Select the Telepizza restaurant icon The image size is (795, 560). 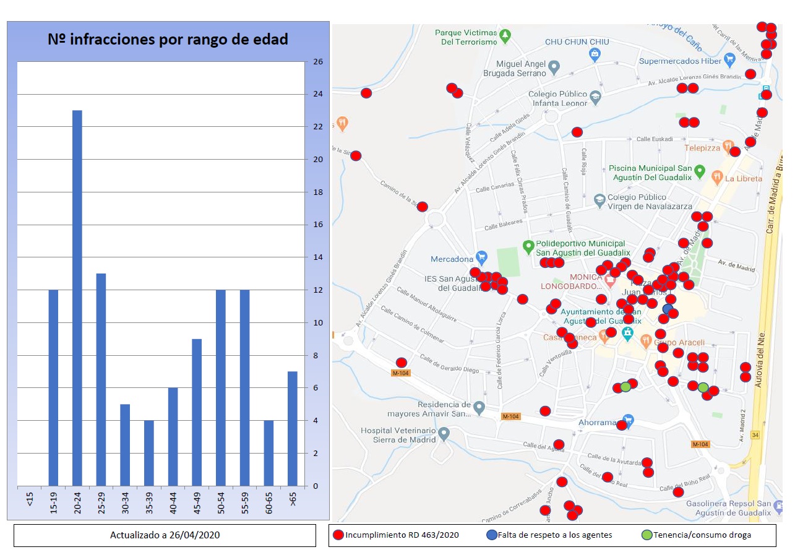pos(728,147)
